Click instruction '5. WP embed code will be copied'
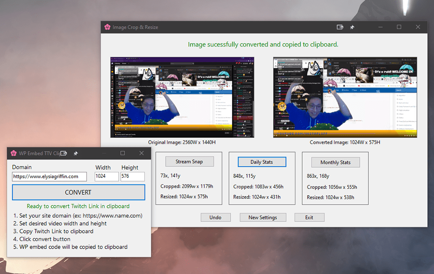 coord(70,247)
